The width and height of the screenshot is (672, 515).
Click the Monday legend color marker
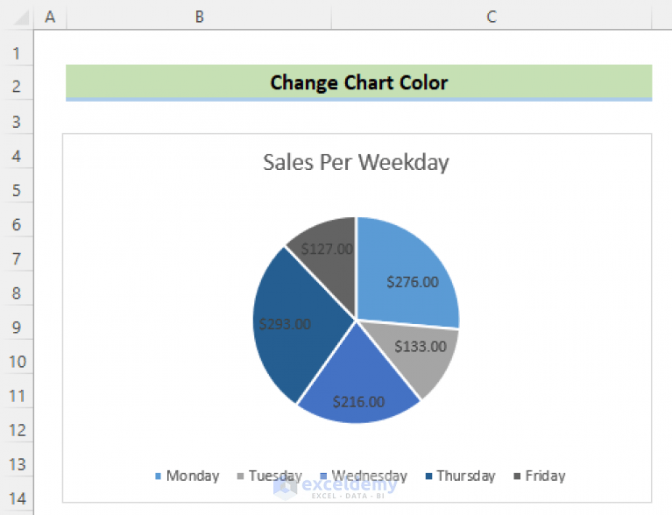tap(158, 476)
